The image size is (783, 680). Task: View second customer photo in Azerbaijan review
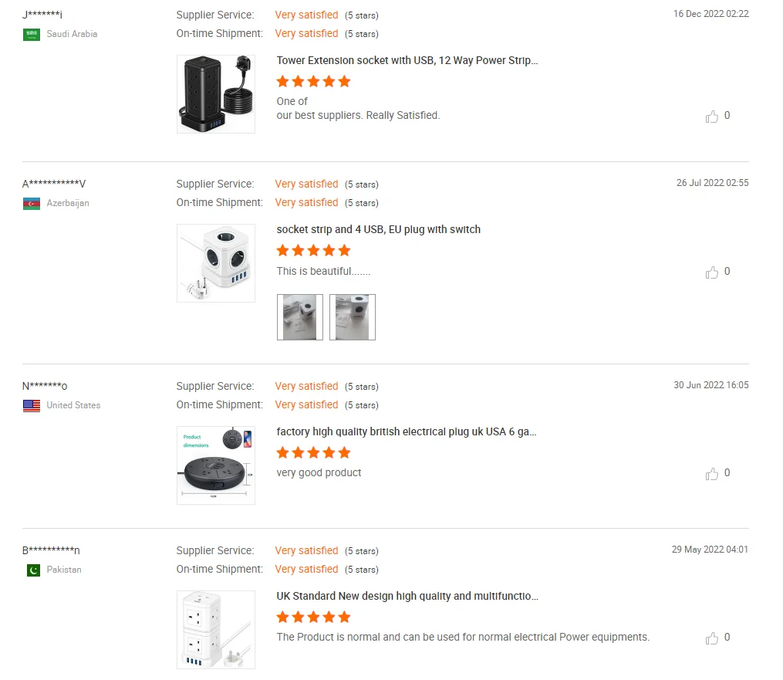coord(353,317)
